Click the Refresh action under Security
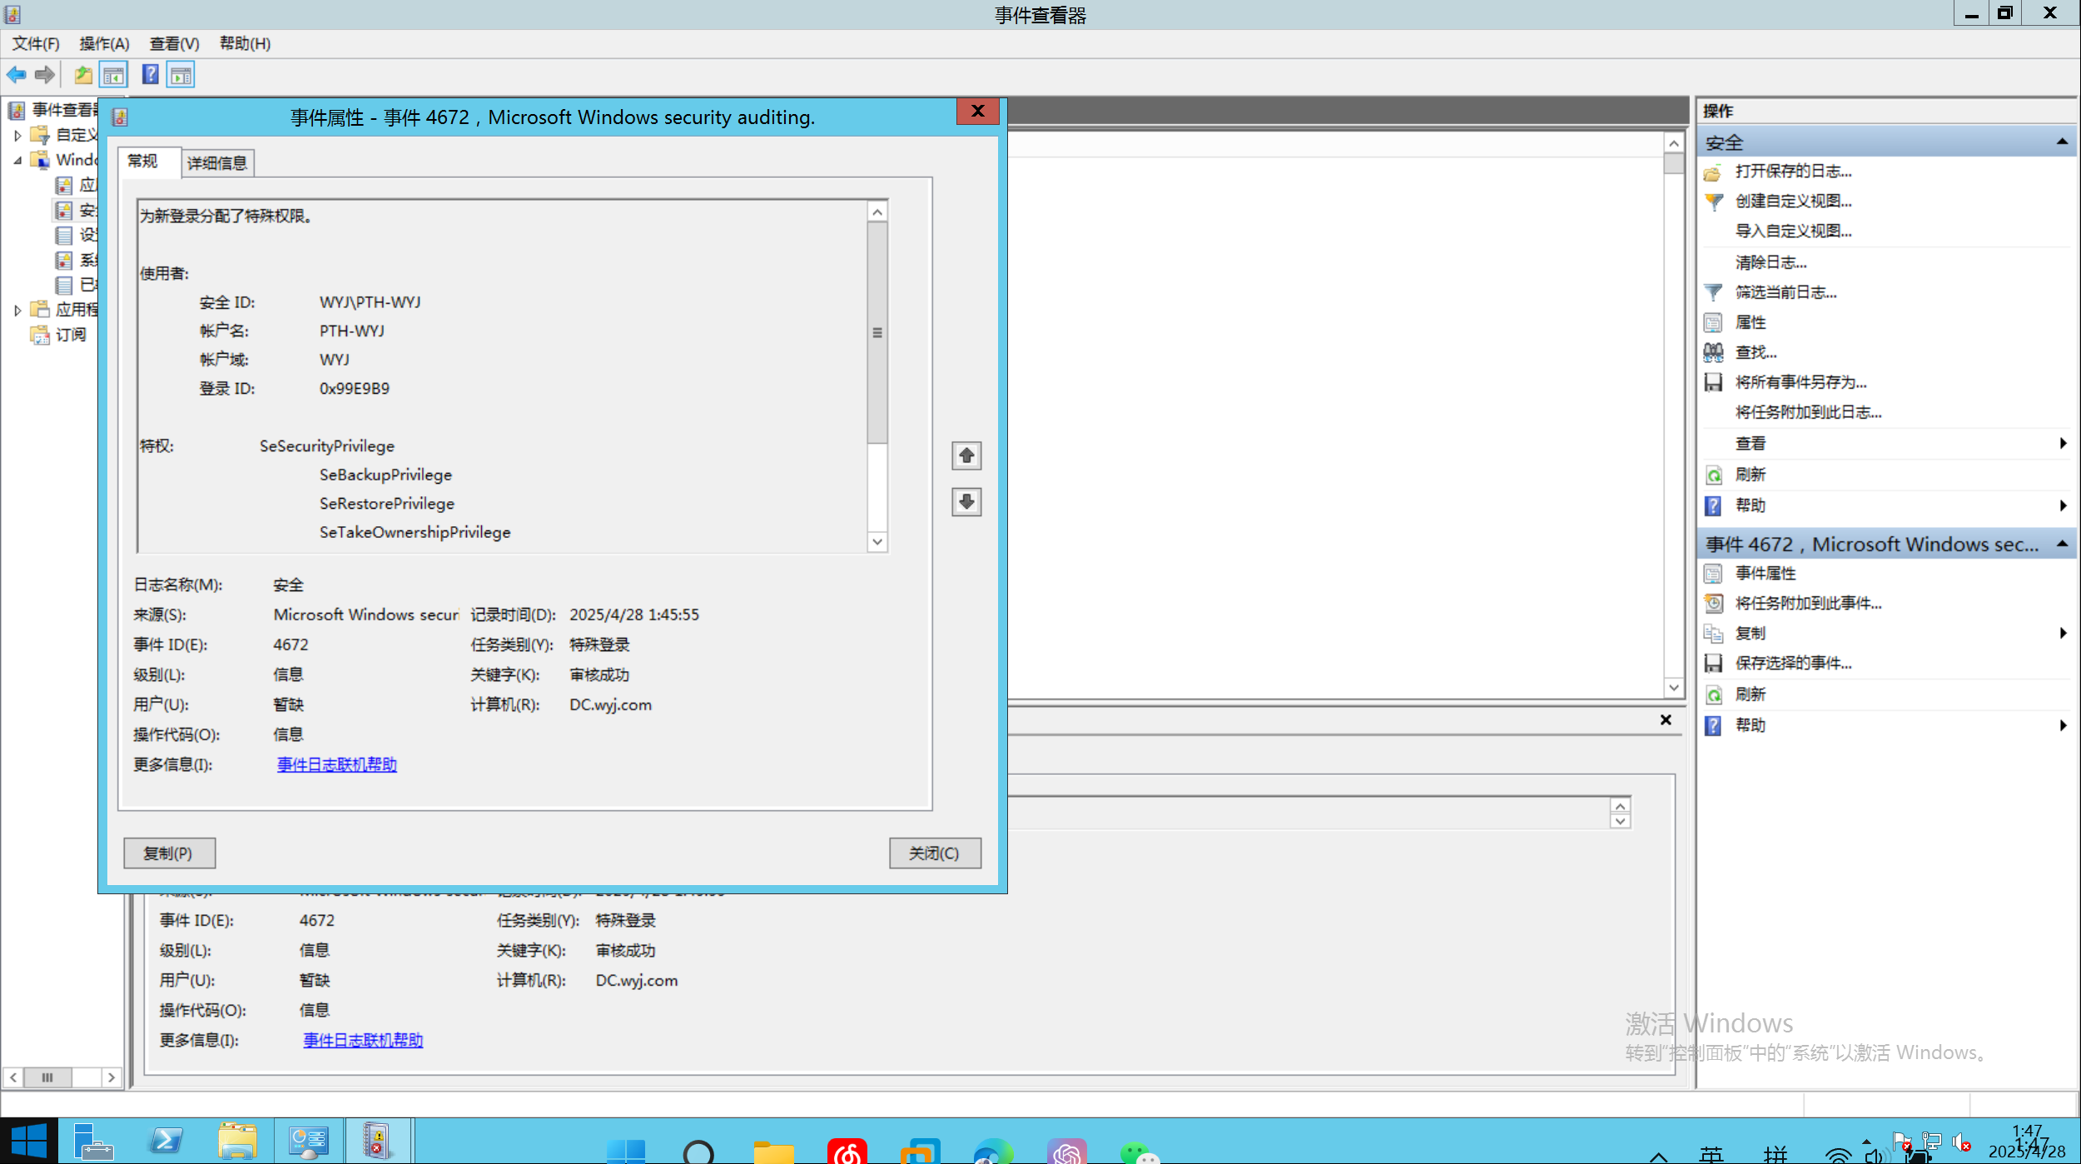The height and width of the screenshot is (1164, 2081). pos(1750,475)
